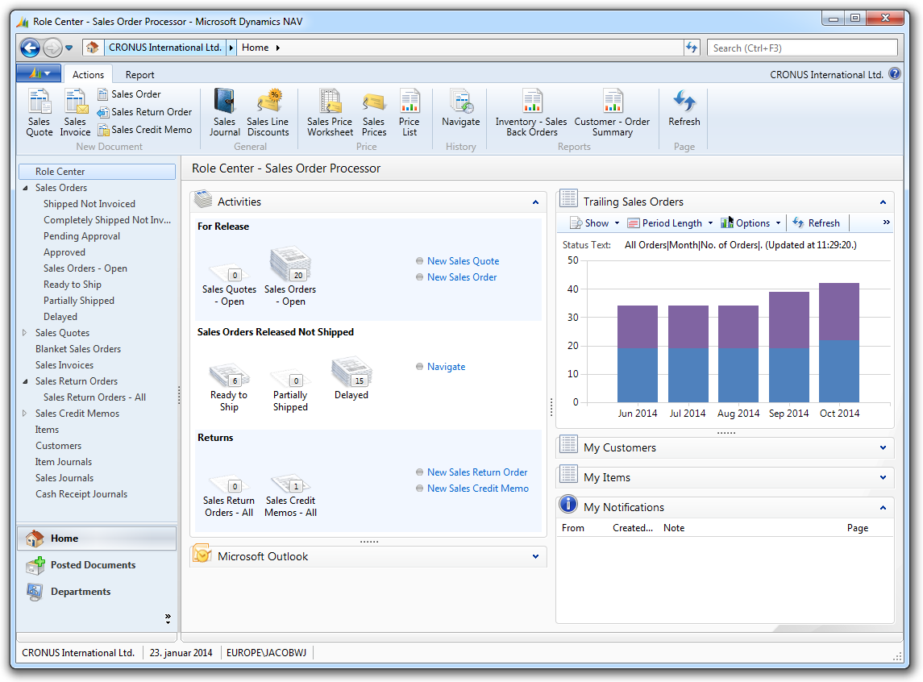Click in the Search box
Viewport: 923px width, 682px height.
coord(802,48)
